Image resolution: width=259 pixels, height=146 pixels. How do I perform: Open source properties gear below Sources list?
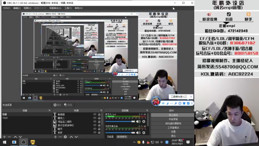point(65,137)
